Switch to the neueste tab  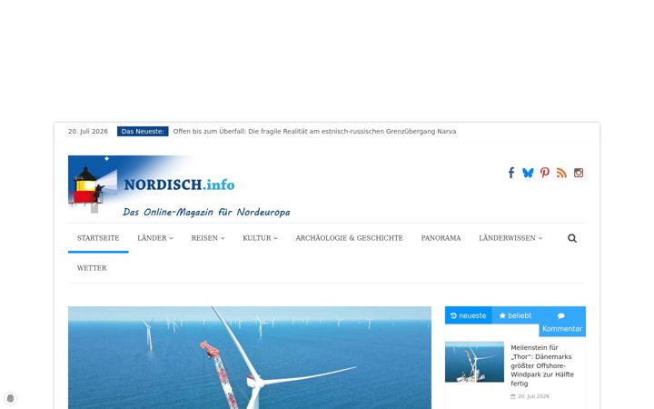coord(469,315)
